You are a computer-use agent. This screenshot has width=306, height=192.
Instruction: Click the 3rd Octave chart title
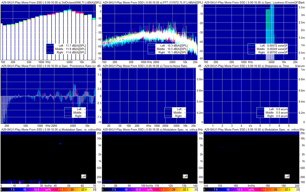click(51, 3)
